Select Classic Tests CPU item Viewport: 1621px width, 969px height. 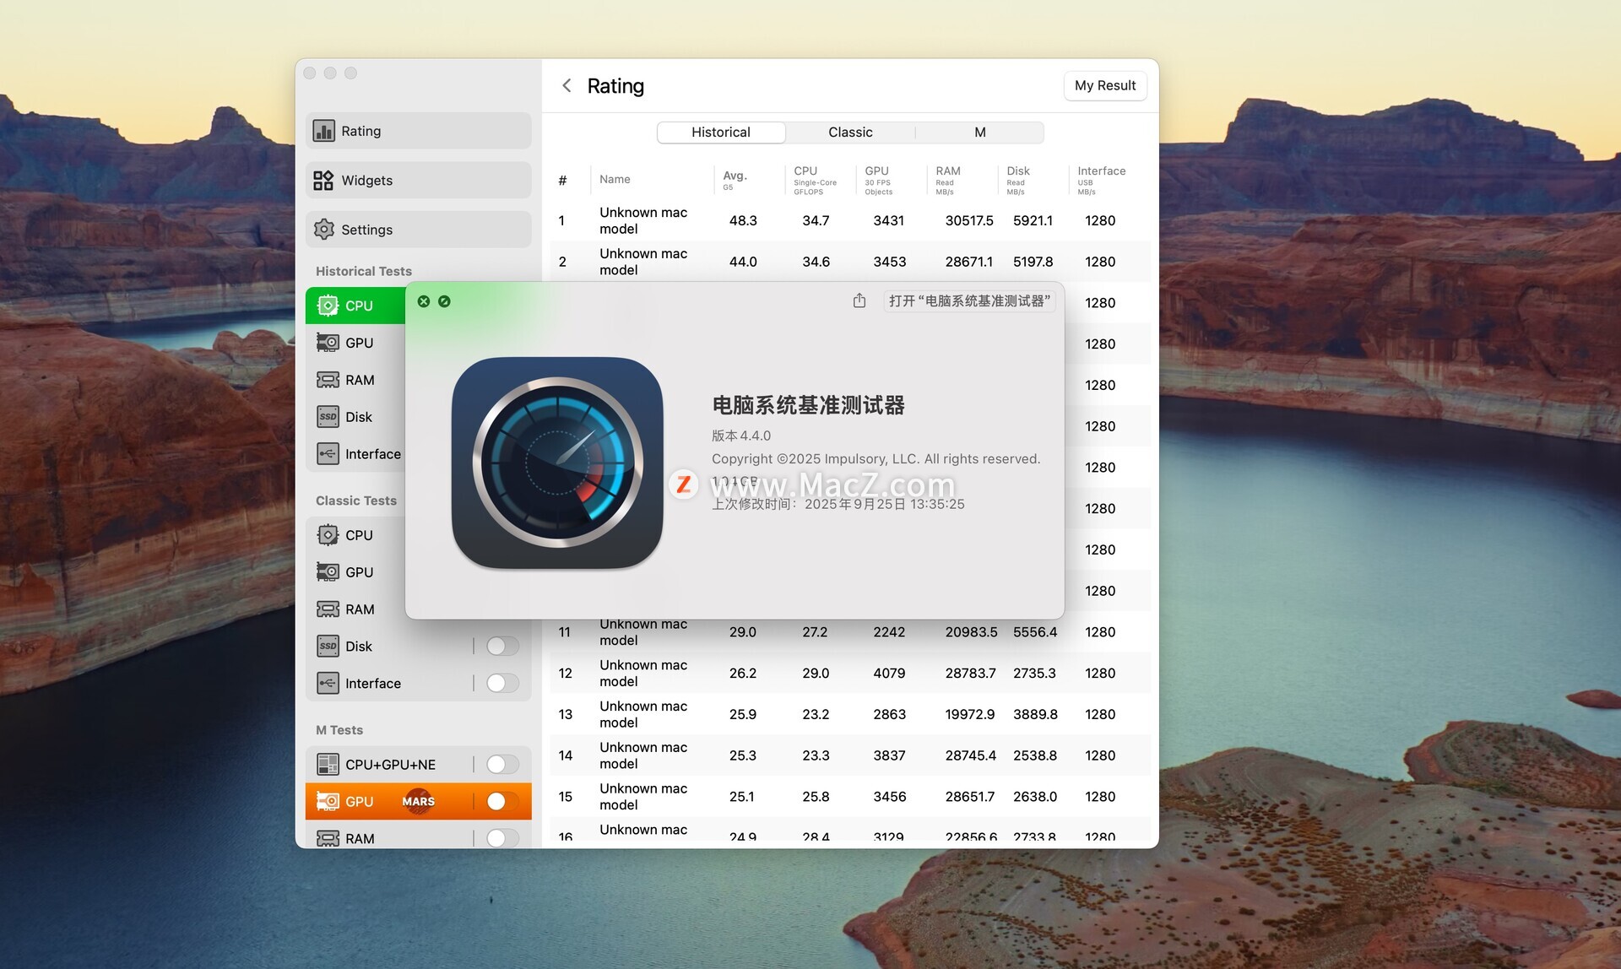359,535
